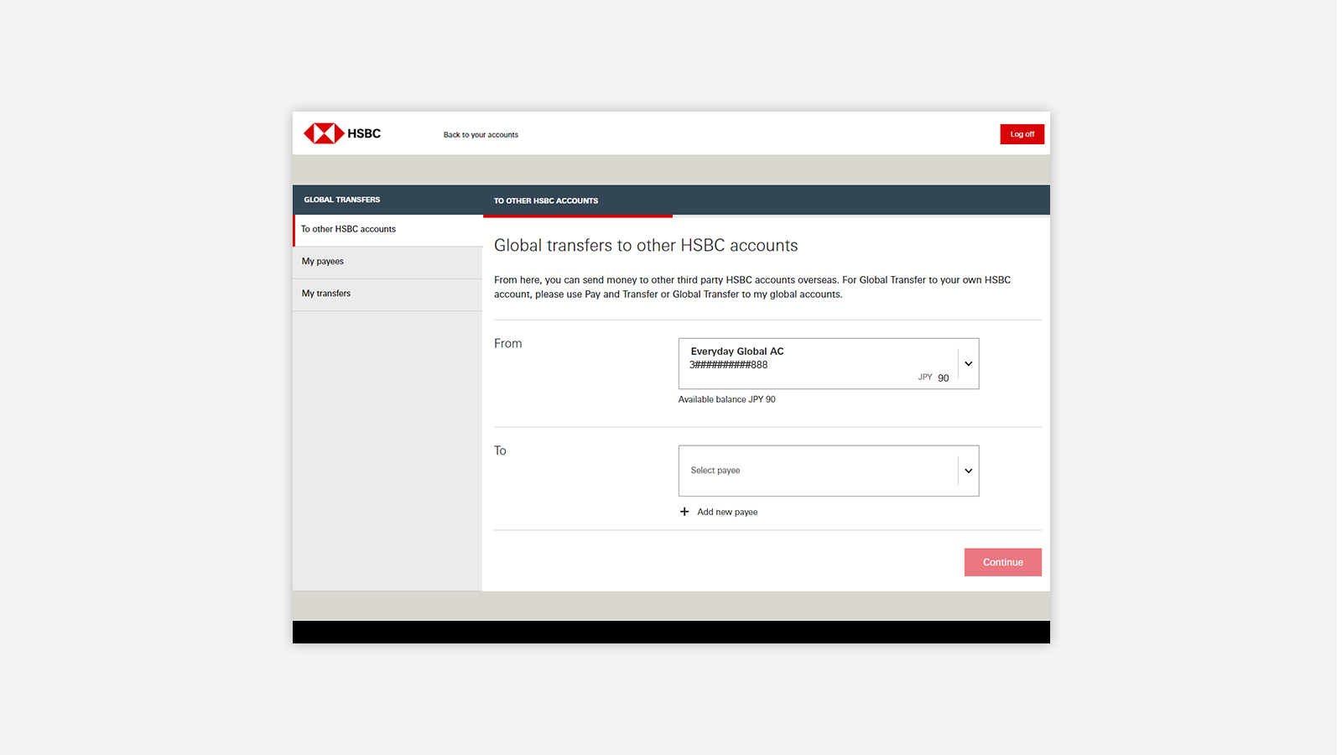This screenshot has width=1342, height=755.
Task: Open the To other HSBC accounts sidebar item
Action: click(388, 230)
